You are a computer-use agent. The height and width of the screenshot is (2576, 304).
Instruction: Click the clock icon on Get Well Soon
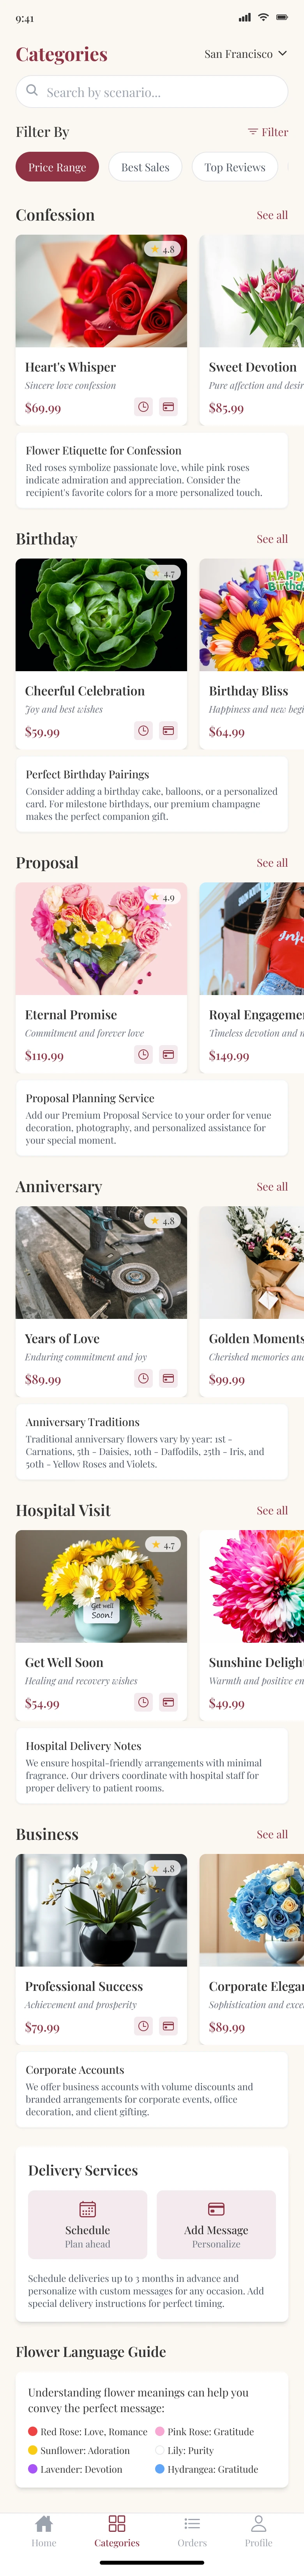(x=143, y=1703)
